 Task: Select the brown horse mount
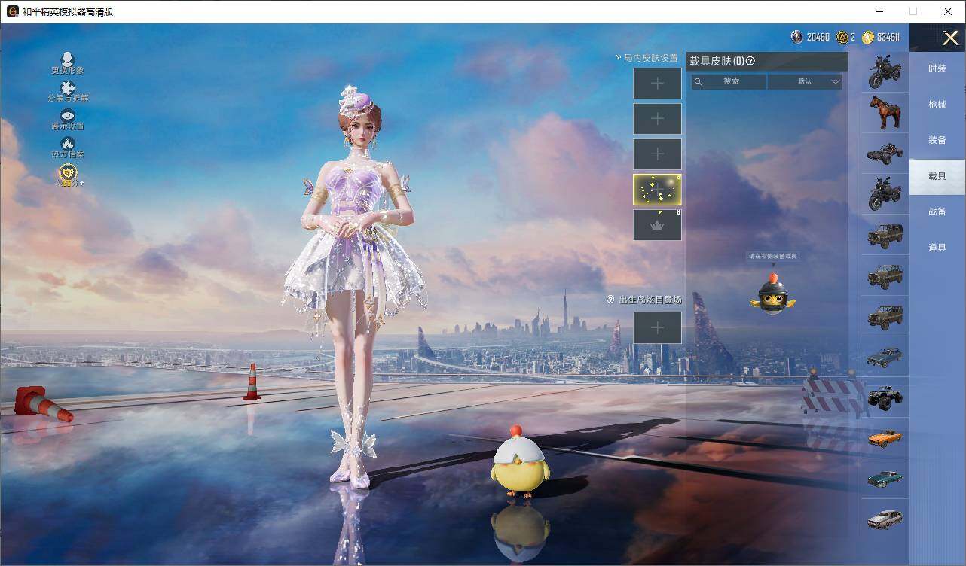point(885,111)
